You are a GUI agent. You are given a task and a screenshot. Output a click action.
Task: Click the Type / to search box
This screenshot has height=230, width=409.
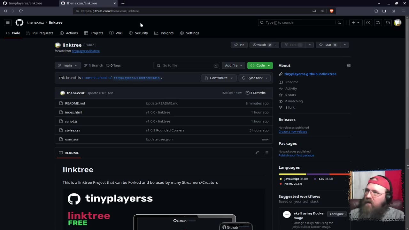tap(301, 22)
